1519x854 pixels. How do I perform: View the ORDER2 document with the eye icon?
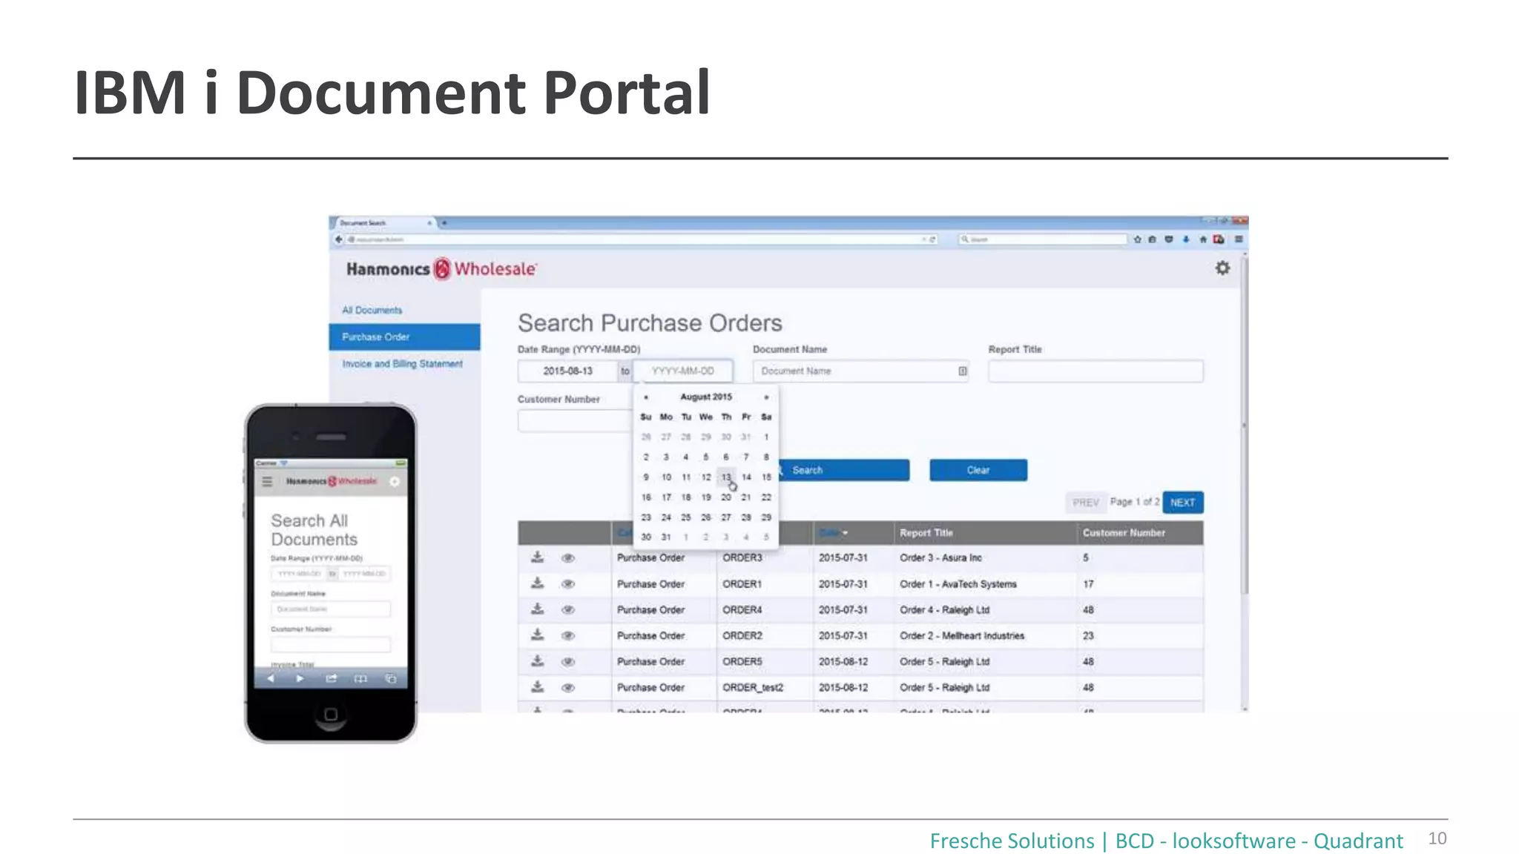click(568, 636)
